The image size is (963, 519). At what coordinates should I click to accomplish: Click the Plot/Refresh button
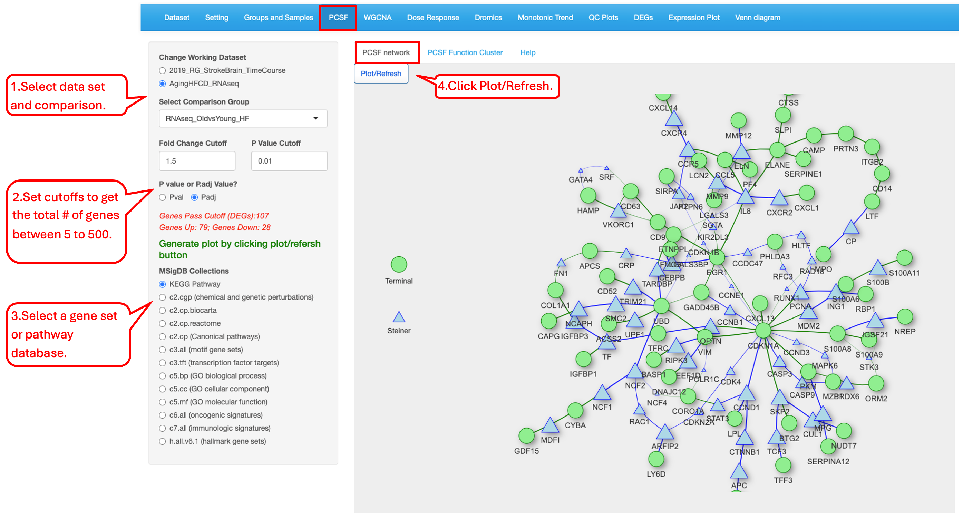pyautogui.click(x=381, y=74)
